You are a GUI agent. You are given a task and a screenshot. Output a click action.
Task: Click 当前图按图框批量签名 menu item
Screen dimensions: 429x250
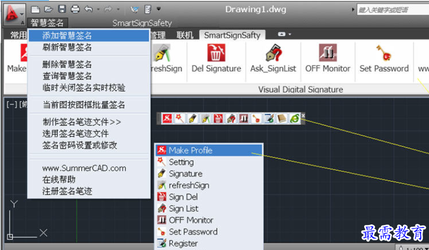[x=89, y=105]
